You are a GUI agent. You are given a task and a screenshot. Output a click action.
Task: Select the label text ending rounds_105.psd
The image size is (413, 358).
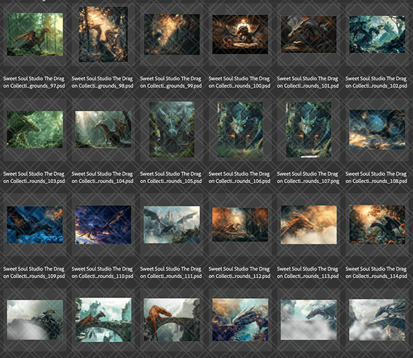tap(171, 178)
